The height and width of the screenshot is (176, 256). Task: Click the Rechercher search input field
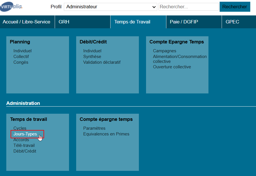(x=188, y=7)
